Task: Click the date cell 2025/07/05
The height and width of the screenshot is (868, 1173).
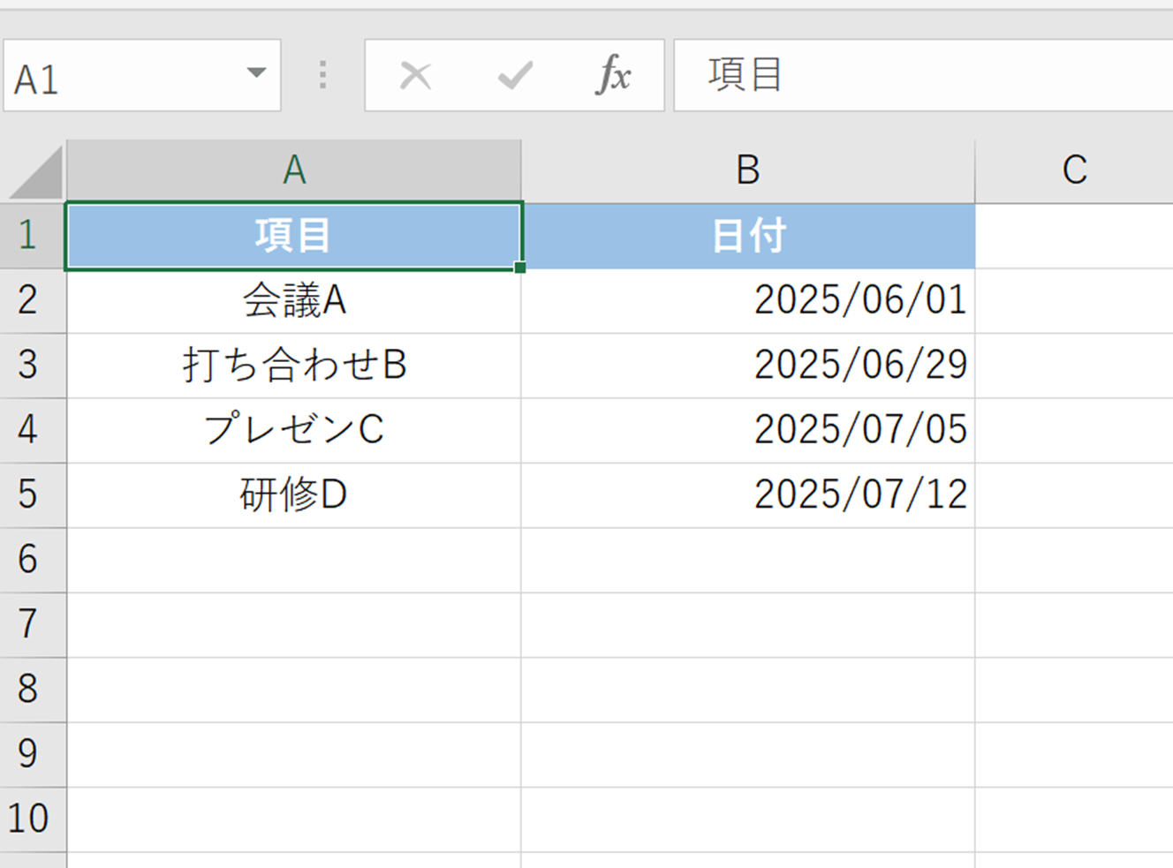Action: (748, 430)
